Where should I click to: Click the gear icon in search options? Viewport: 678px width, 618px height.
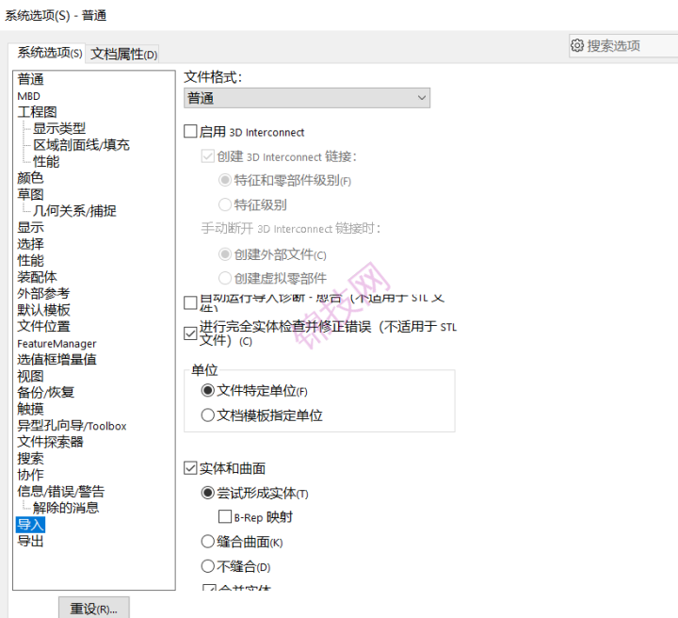pos(577,45)
